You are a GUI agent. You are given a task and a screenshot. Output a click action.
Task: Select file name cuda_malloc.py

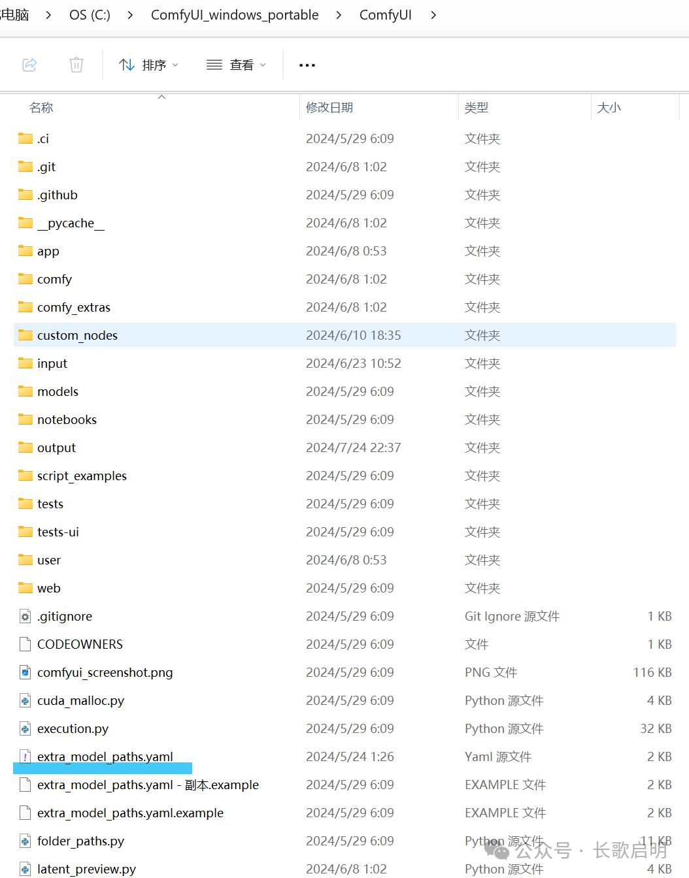click(80, 700)
